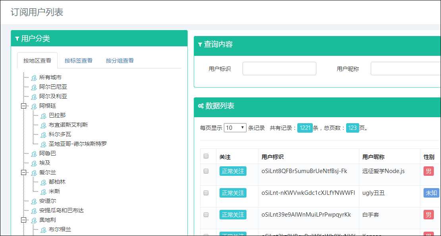Click the user icon beside 布尔根兰

(43, 230)
